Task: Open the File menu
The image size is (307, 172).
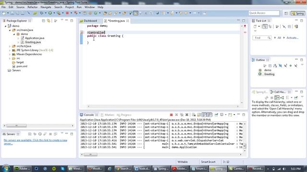Action: [3, 7]
